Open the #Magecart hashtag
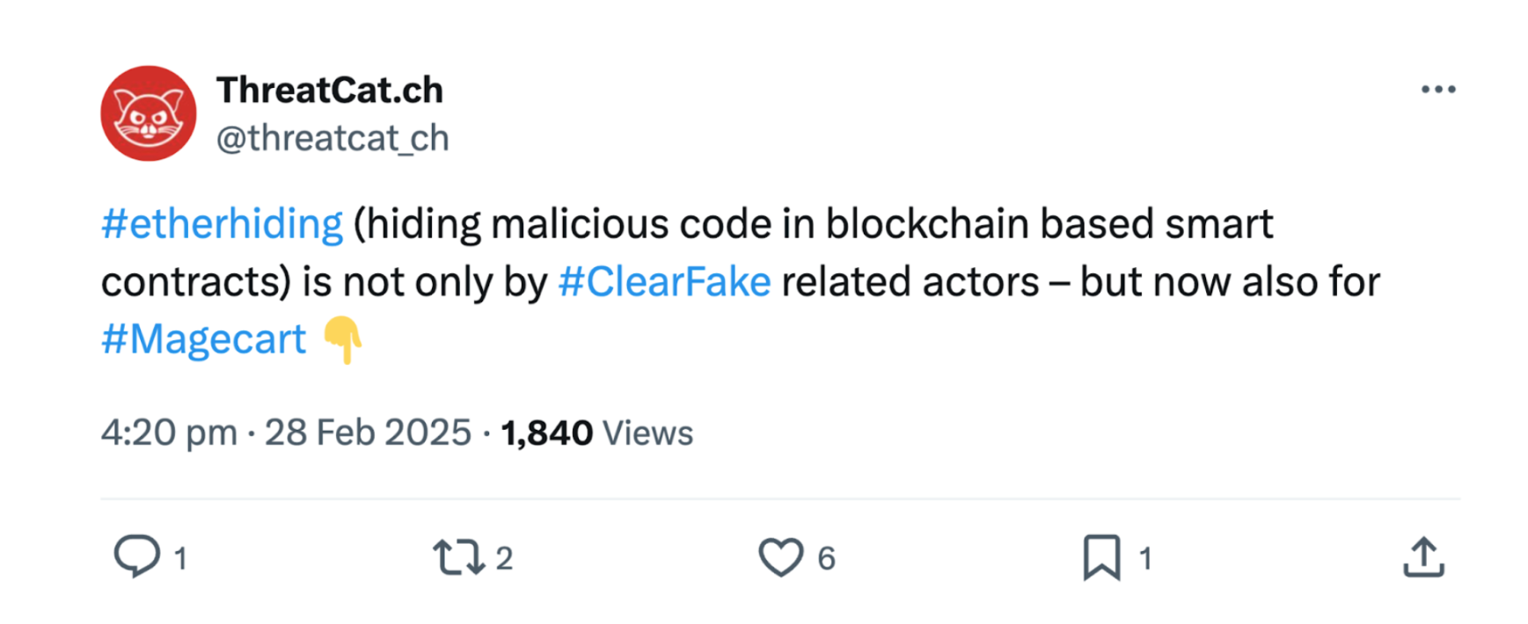The height and width of the screenshot is (624, 1528). (x=203, y=339)
